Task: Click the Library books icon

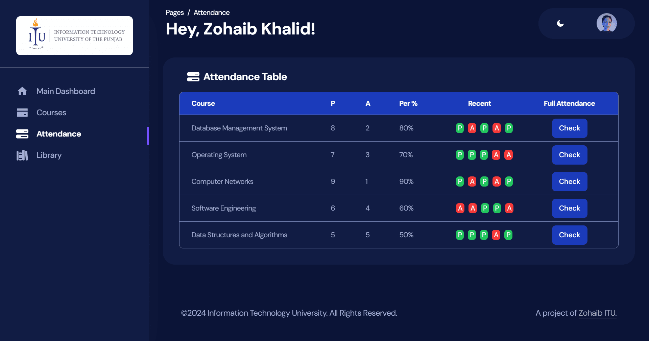Action: click(22, 155)
